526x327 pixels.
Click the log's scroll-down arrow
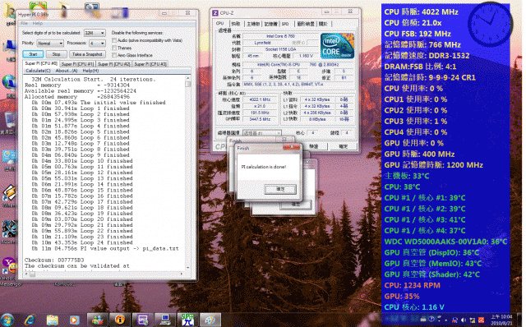pyautogui.click(x=188, y=268)
